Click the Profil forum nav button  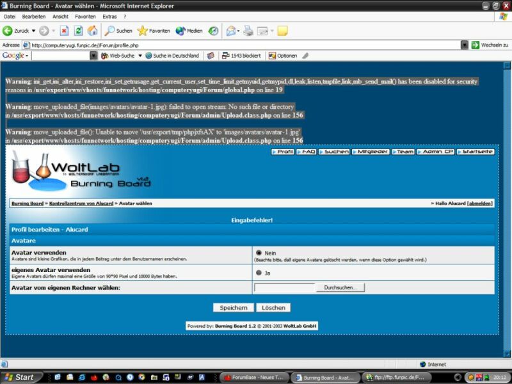pyautogui.click(x=283, y=152)
